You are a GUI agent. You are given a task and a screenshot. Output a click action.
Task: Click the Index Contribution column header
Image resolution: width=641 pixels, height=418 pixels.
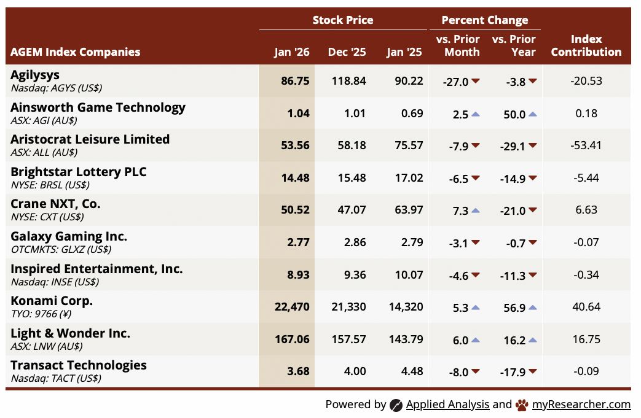(586, 45)
